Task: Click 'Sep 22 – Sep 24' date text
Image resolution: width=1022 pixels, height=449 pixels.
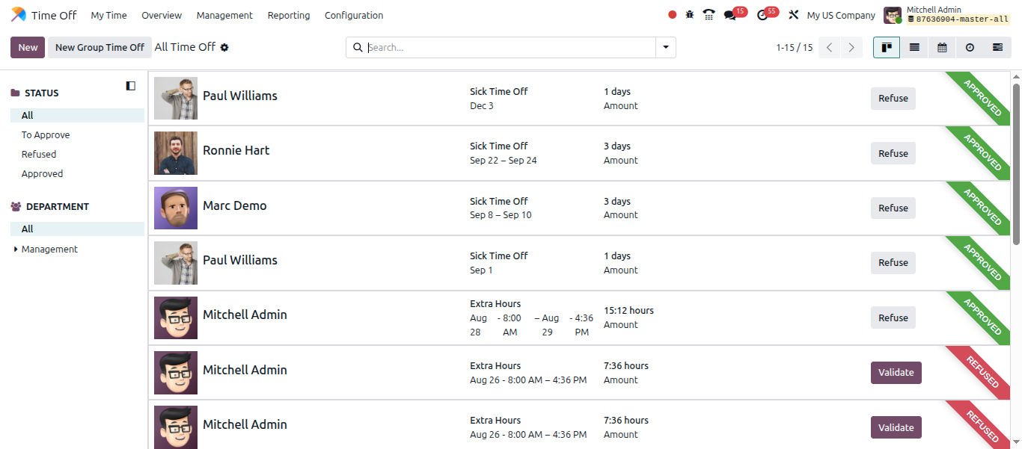Action: pyautogui.click(x=504, y=161)
